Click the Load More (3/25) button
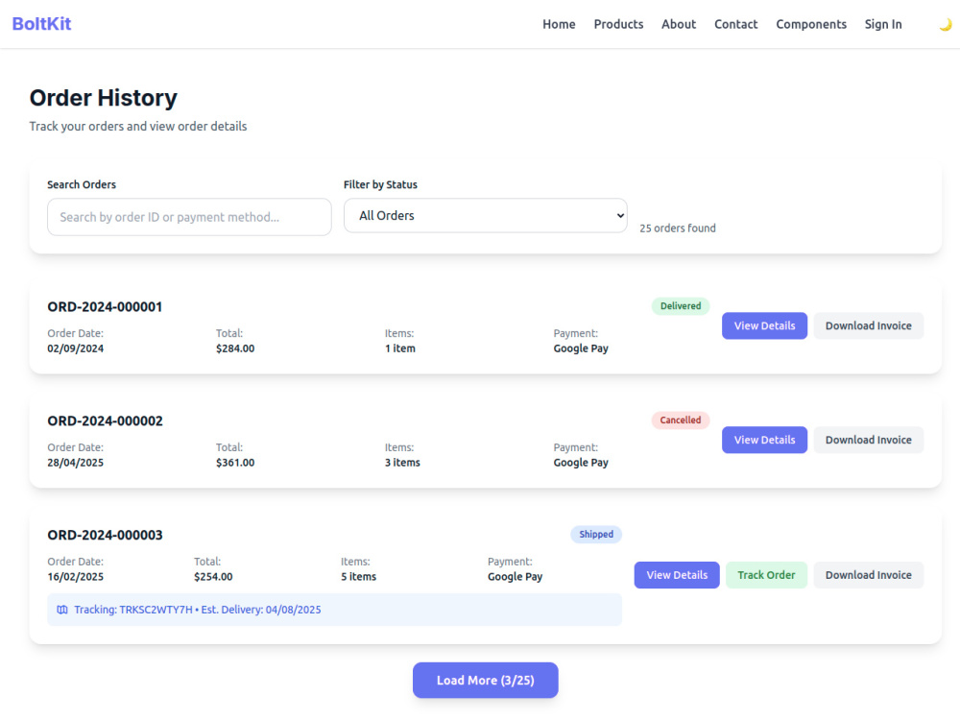Screen dimensions: 960x720 486,681
